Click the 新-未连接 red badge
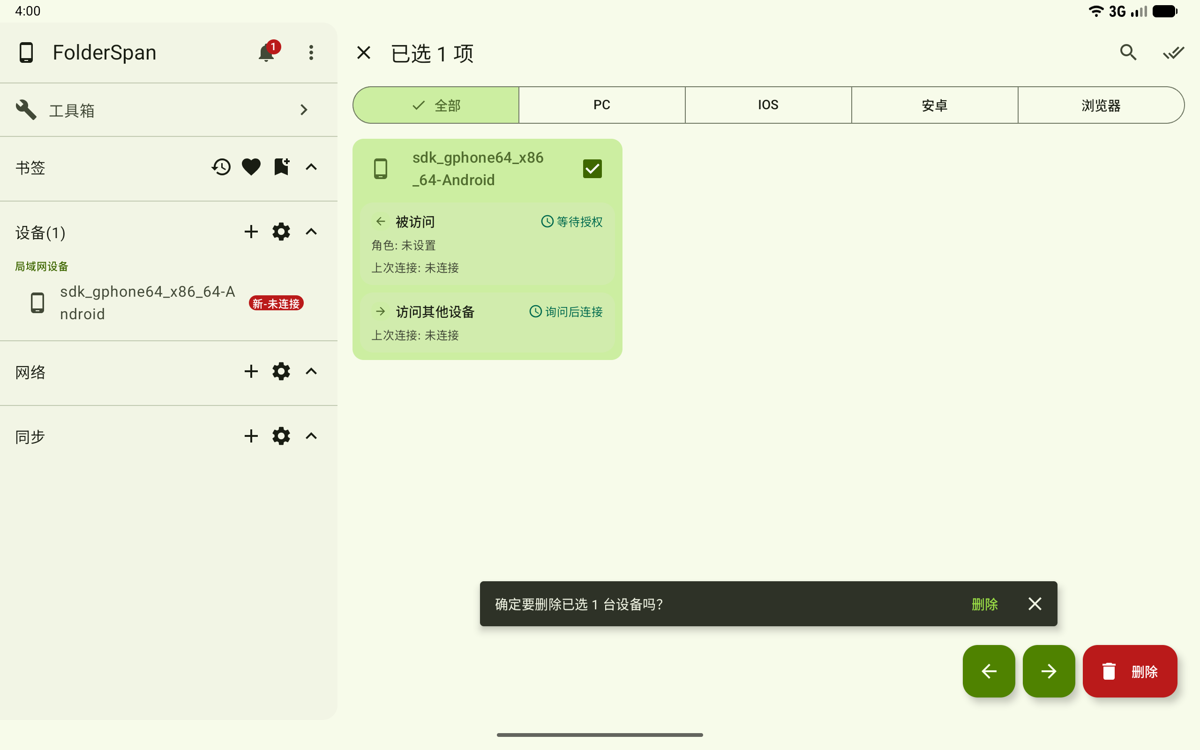The height and width of the screenshot is (750, 1200). click(x=276, y=303)
